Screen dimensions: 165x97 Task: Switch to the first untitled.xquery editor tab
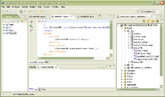click(39, 16)
